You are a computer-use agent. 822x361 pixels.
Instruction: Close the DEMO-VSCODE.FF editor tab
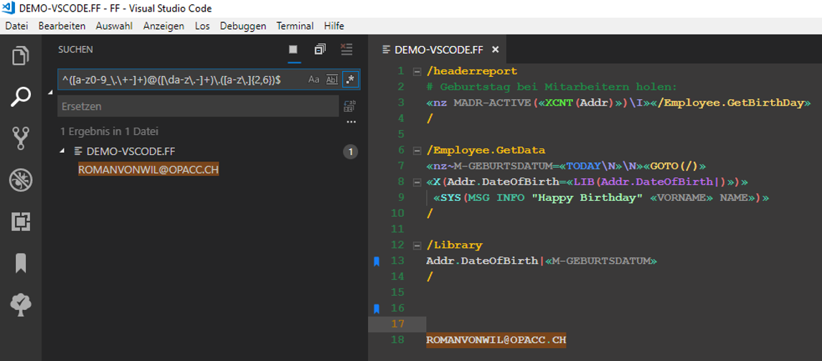pyautogui.click(x=496, y=50)
